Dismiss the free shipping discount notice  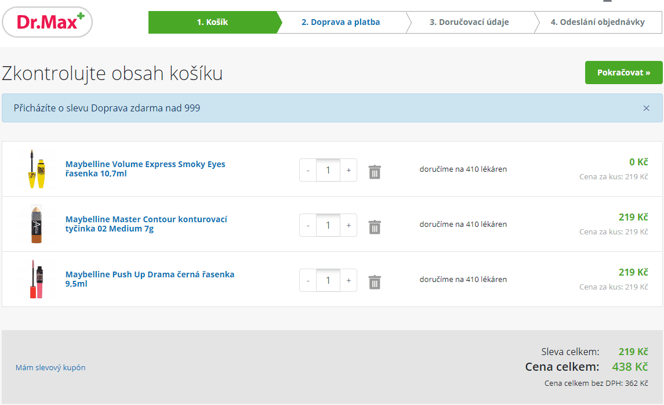646,109
